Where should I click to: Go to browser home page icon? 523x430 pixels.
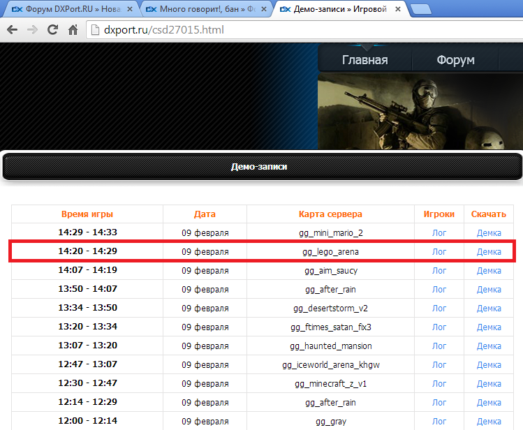73,31
